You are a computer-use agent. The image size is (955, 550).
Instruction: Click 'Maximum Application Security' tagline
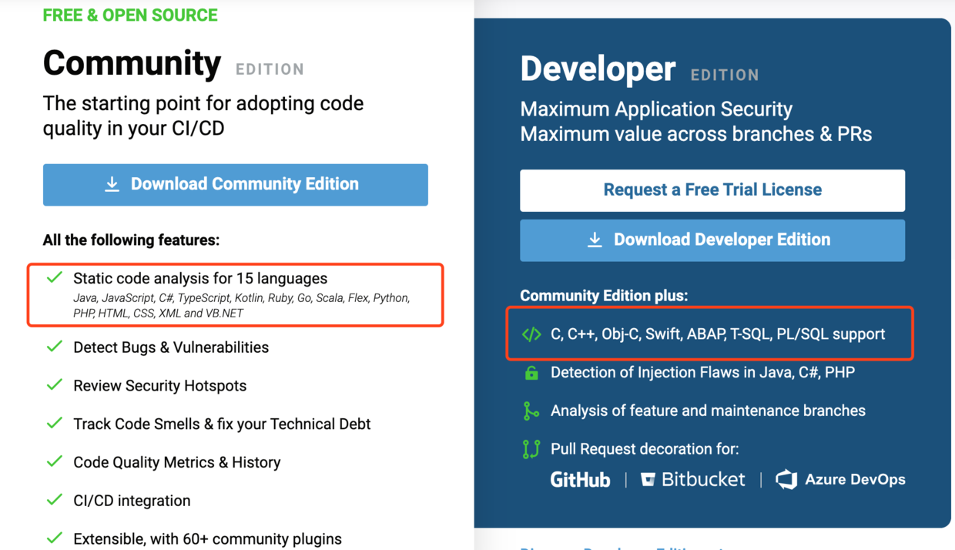click(x=656, y=109)
